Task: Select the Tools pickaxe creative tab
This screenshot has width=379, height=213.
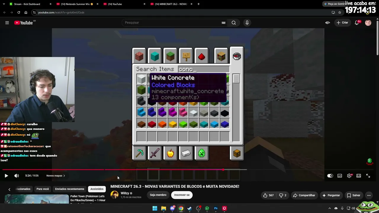Action: pyautogui.click(x=139, y=153)
